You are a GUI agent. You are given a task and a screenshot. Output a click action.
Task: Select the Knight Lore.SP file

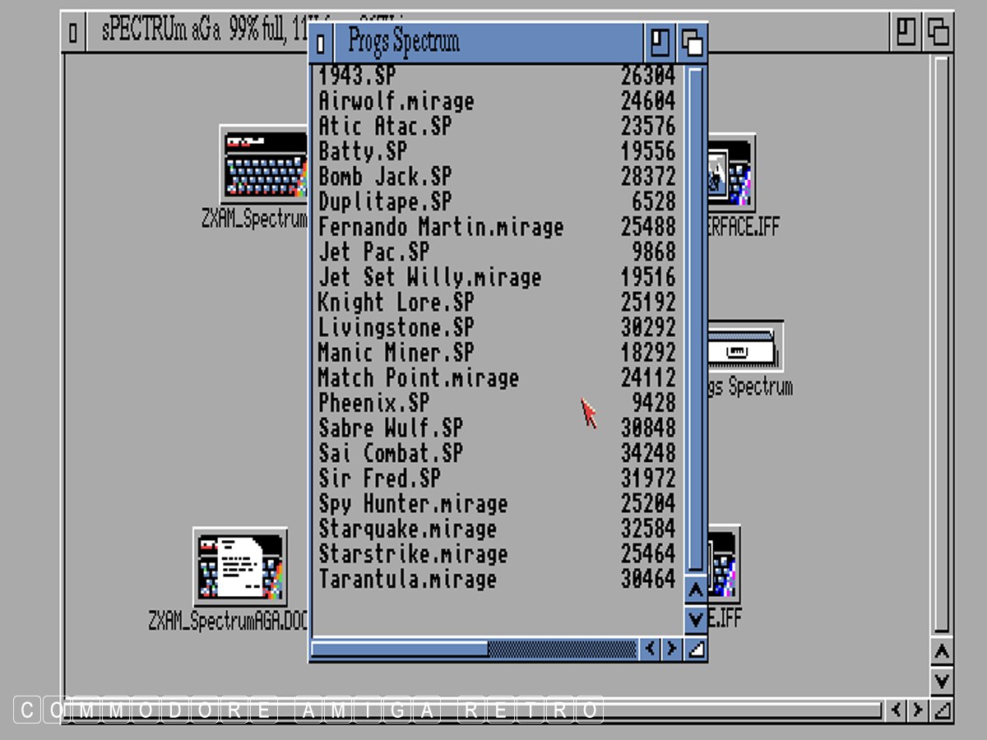pyautogui.click(x=396, y=303)
